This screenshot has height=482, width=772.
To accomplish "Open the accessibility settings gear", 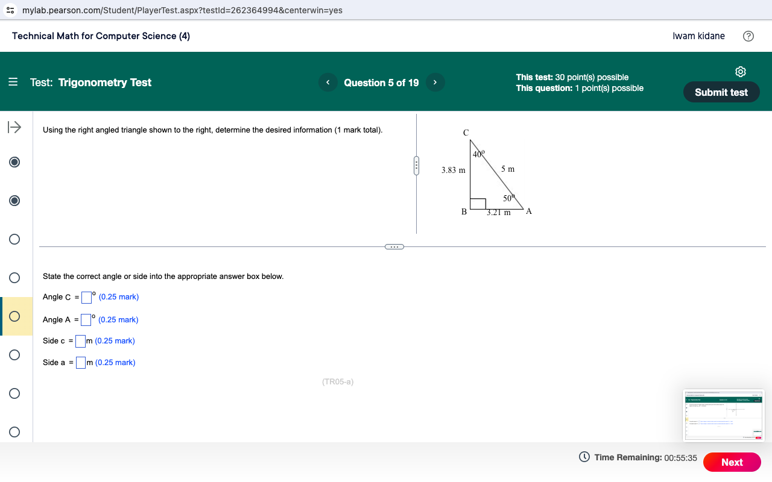I will pos(741,71).
